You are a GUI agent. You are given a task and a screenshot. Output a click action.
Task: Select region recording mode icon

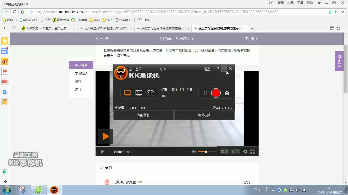139,93
